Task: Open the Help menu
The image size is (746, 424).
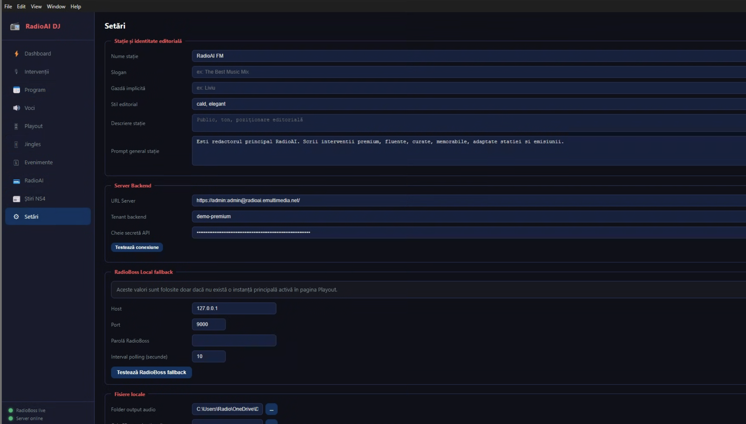Action: click(x=76, y=6)
